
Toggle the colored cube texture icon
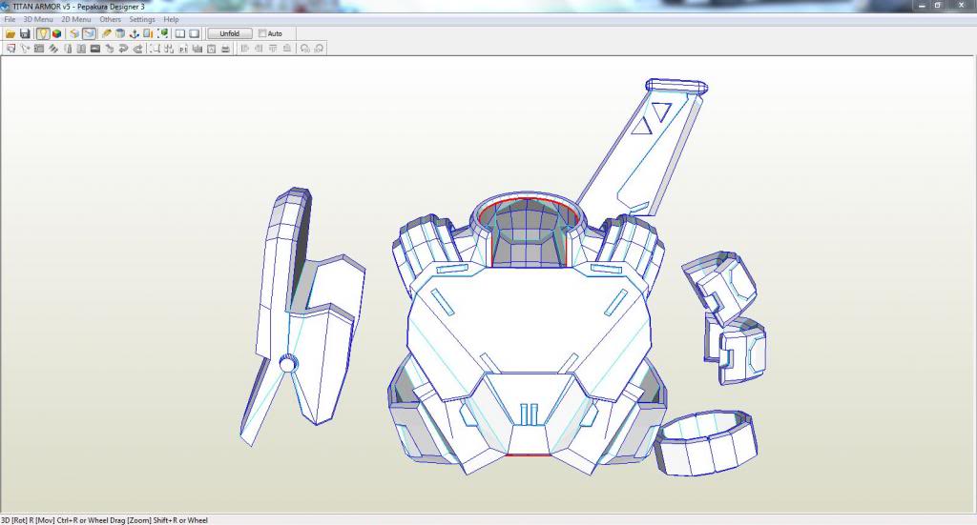click(x=56, y=33)
